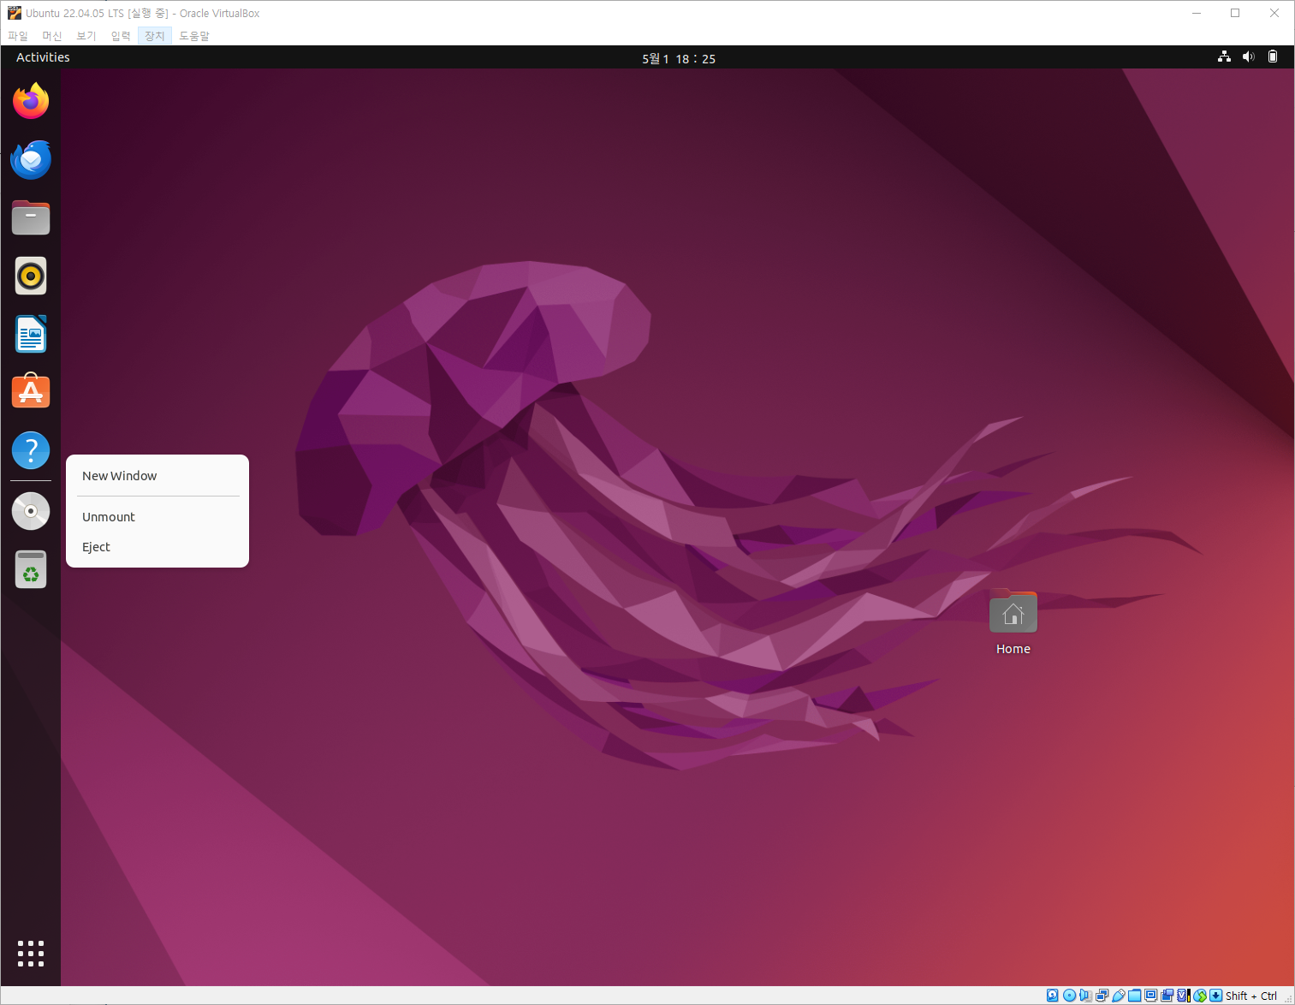1295x1005 pixels.
Task: Close the VirtualBox window
Action: (x=1274, y=13)
